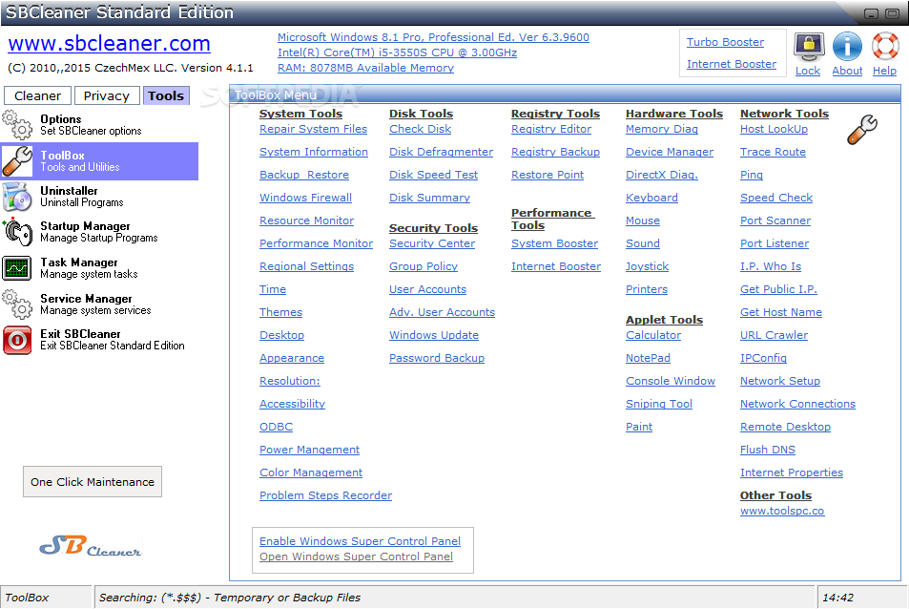Click Restore Point link
The height and width of the screenshot is (609, 909).
click(x=547, y=175)
